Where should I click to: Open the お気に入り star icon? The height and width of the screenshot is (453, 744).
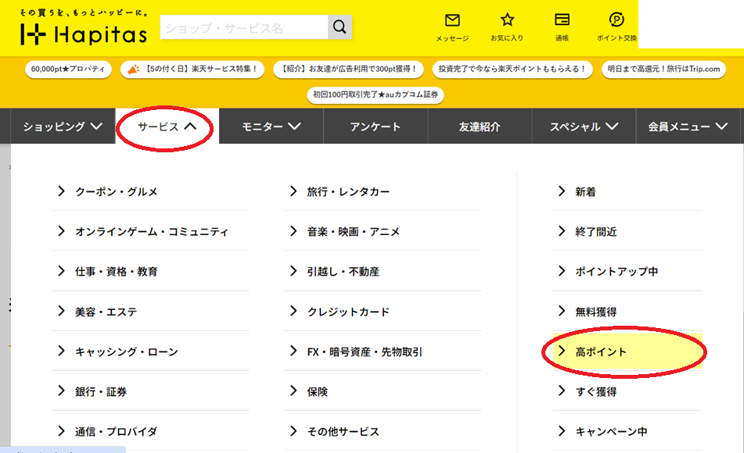507,26
